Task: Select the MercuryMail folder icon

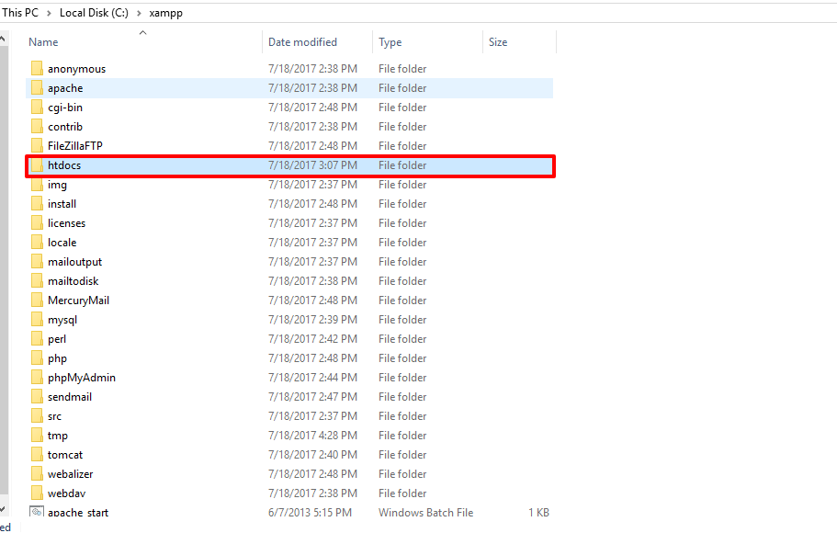Action: tap(37, 301)
